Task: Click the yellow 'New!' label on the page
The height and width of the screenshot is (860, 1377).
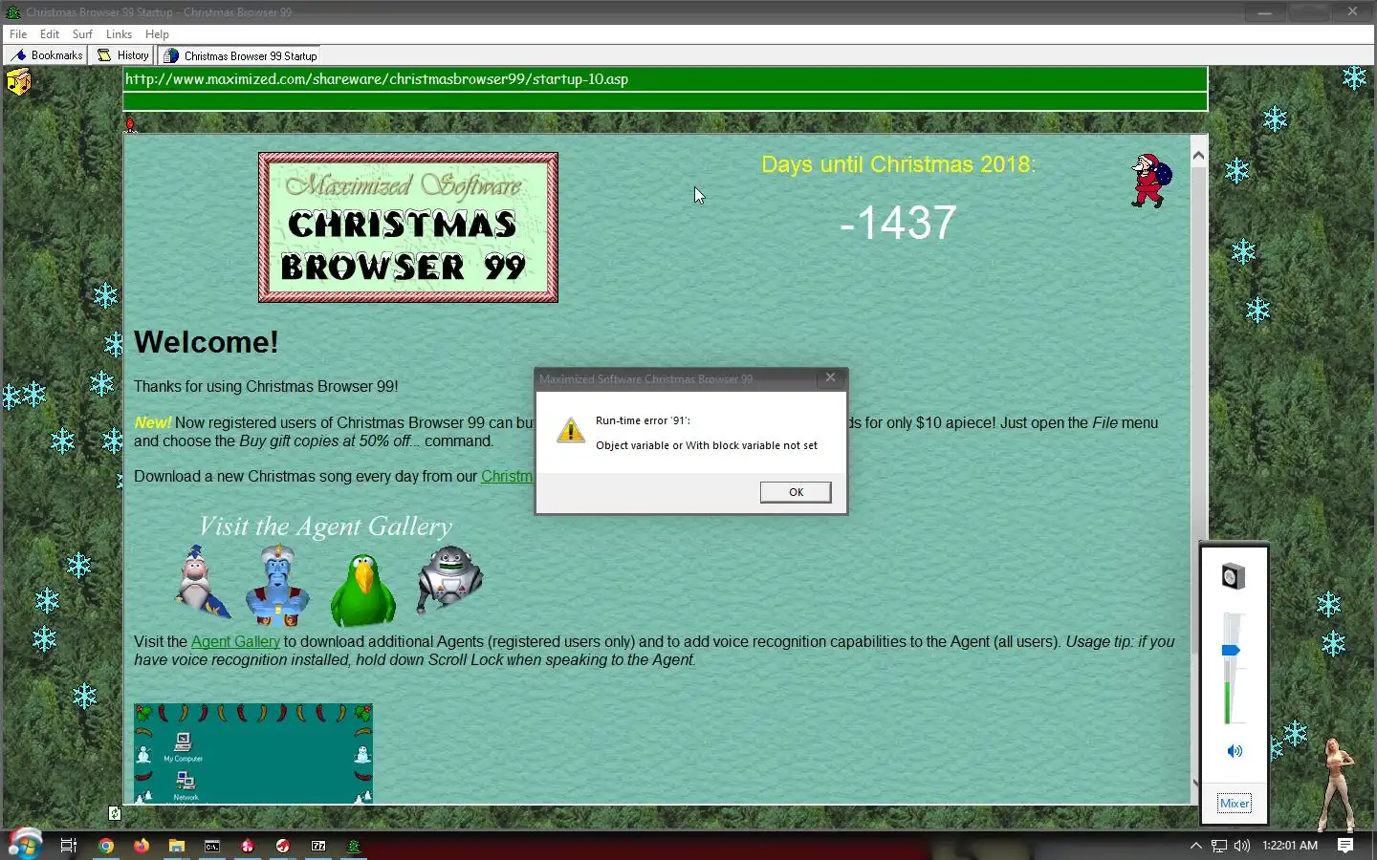Action: pyautogui.click(x=152, y=423)
